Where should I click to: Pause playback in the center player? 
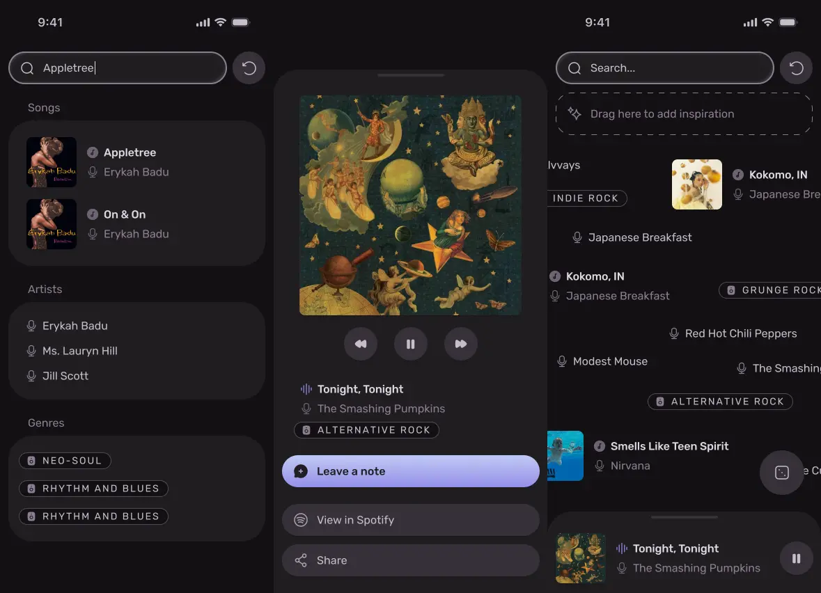click(x=411, y=344)
